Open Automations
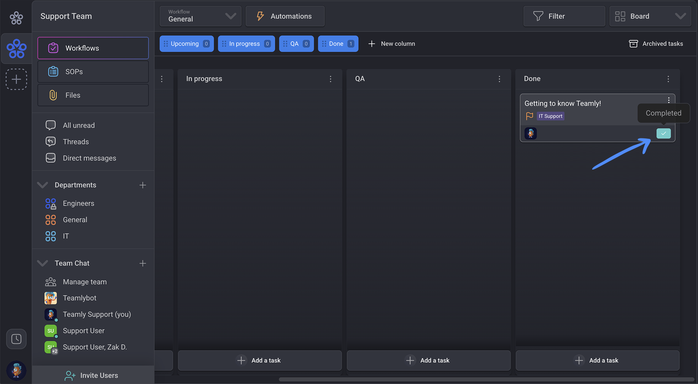698x384 pixels. click(285, 16)
